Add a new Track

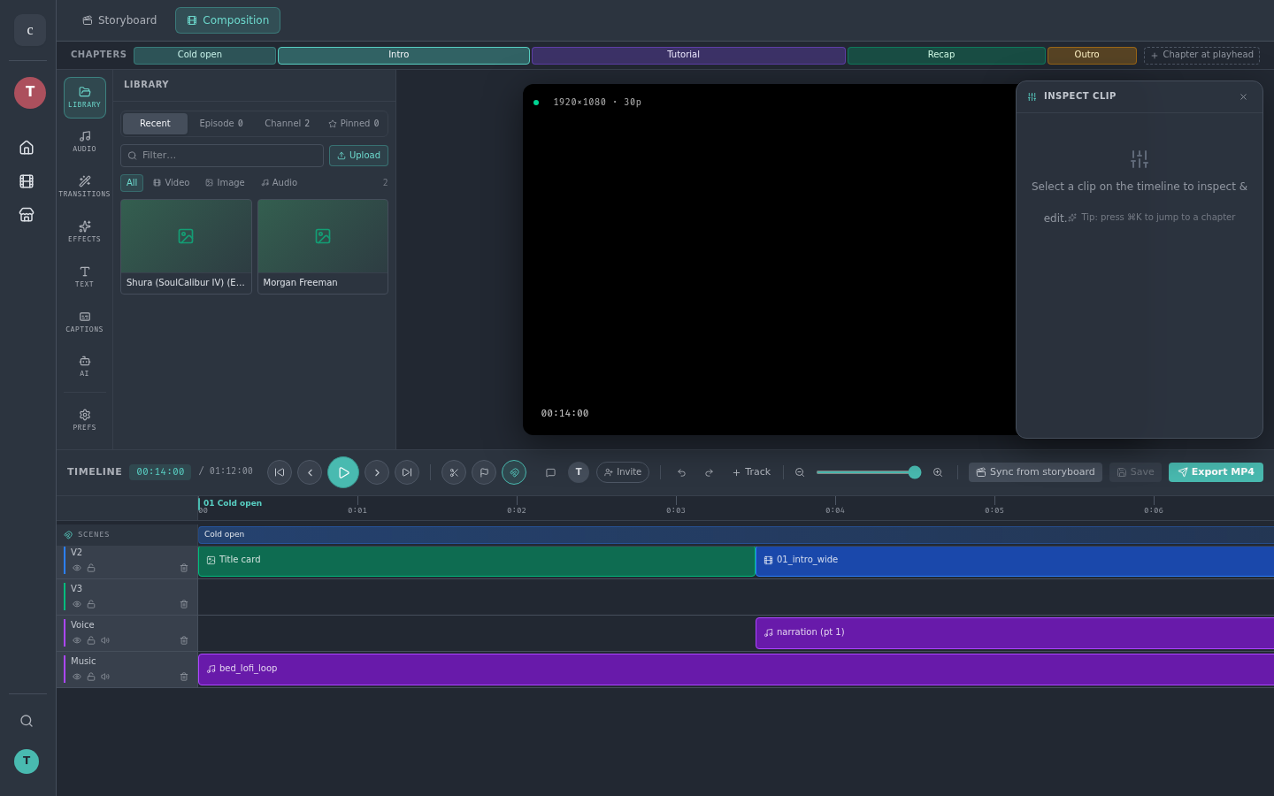pyautogui.click(x=751, y=472)
